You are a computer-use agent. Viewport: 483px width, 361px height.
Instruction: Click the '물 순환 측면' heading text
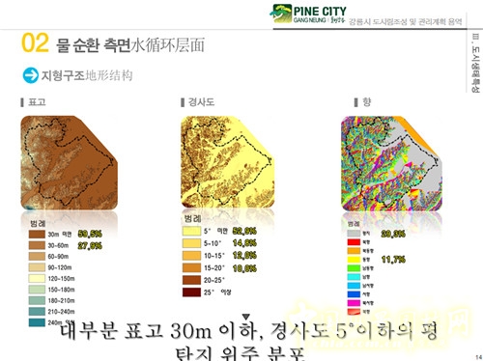(x=93, y=45)
